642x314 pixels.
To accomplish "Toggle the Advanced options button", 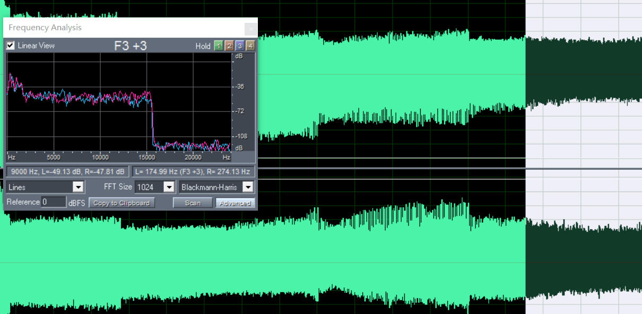I will click(235, 203).
